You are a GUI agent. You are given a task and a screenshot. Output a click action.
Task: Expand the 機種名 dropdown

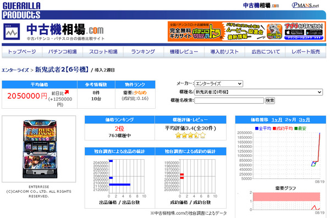point(258,92)
